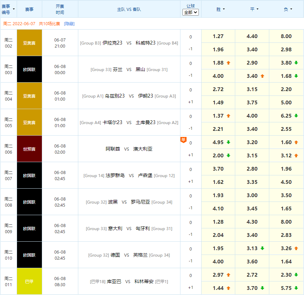
Task: Click the 匈牙利 team name
Action: coord(143,228)
